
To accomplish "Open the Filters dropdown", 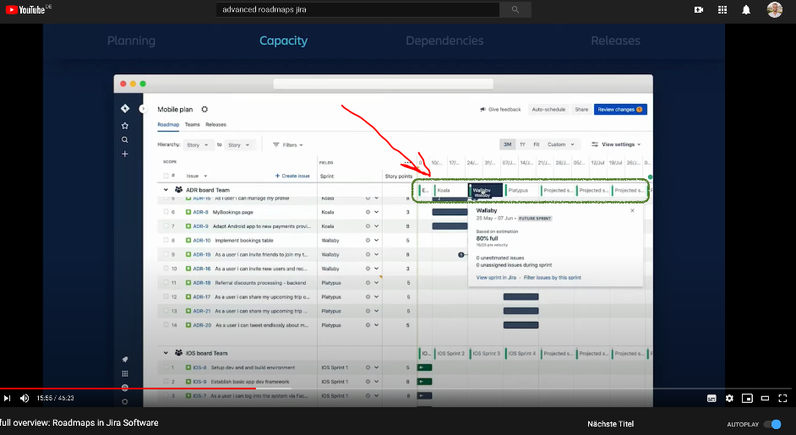I will (x=288, y=145).
